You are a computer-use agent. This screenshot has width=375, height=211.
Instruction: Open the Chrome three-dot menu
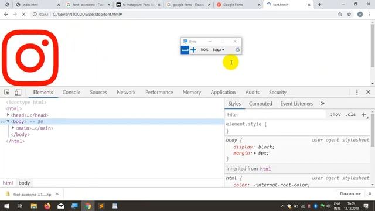tap(369, 14)
